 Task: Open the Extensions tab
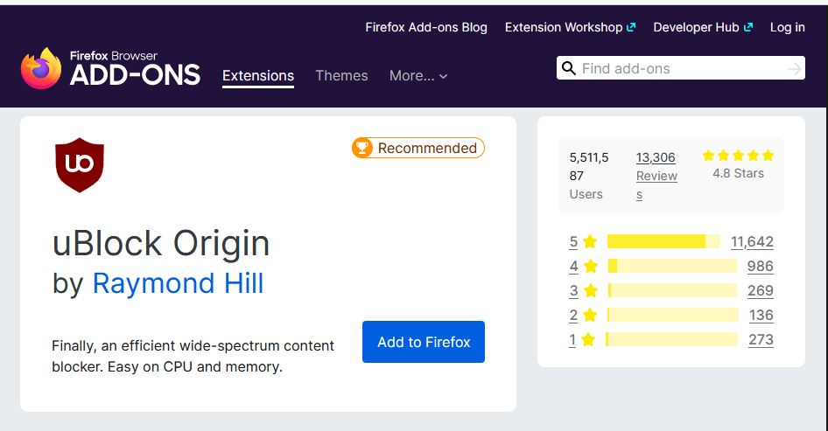258,76
